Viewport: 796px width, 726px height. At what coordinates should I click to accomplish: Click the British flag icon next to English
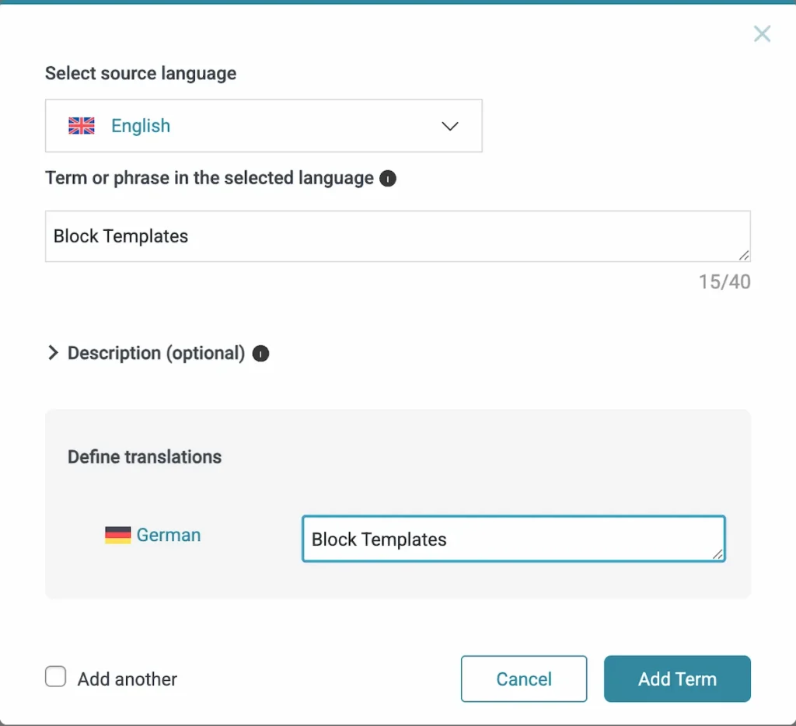[81, 125]
